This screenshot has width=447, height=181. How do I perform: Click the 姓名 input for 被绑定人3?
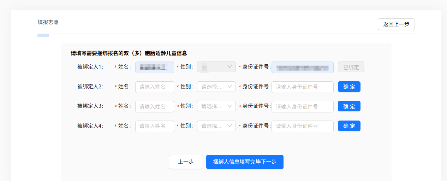coord(155,106)
